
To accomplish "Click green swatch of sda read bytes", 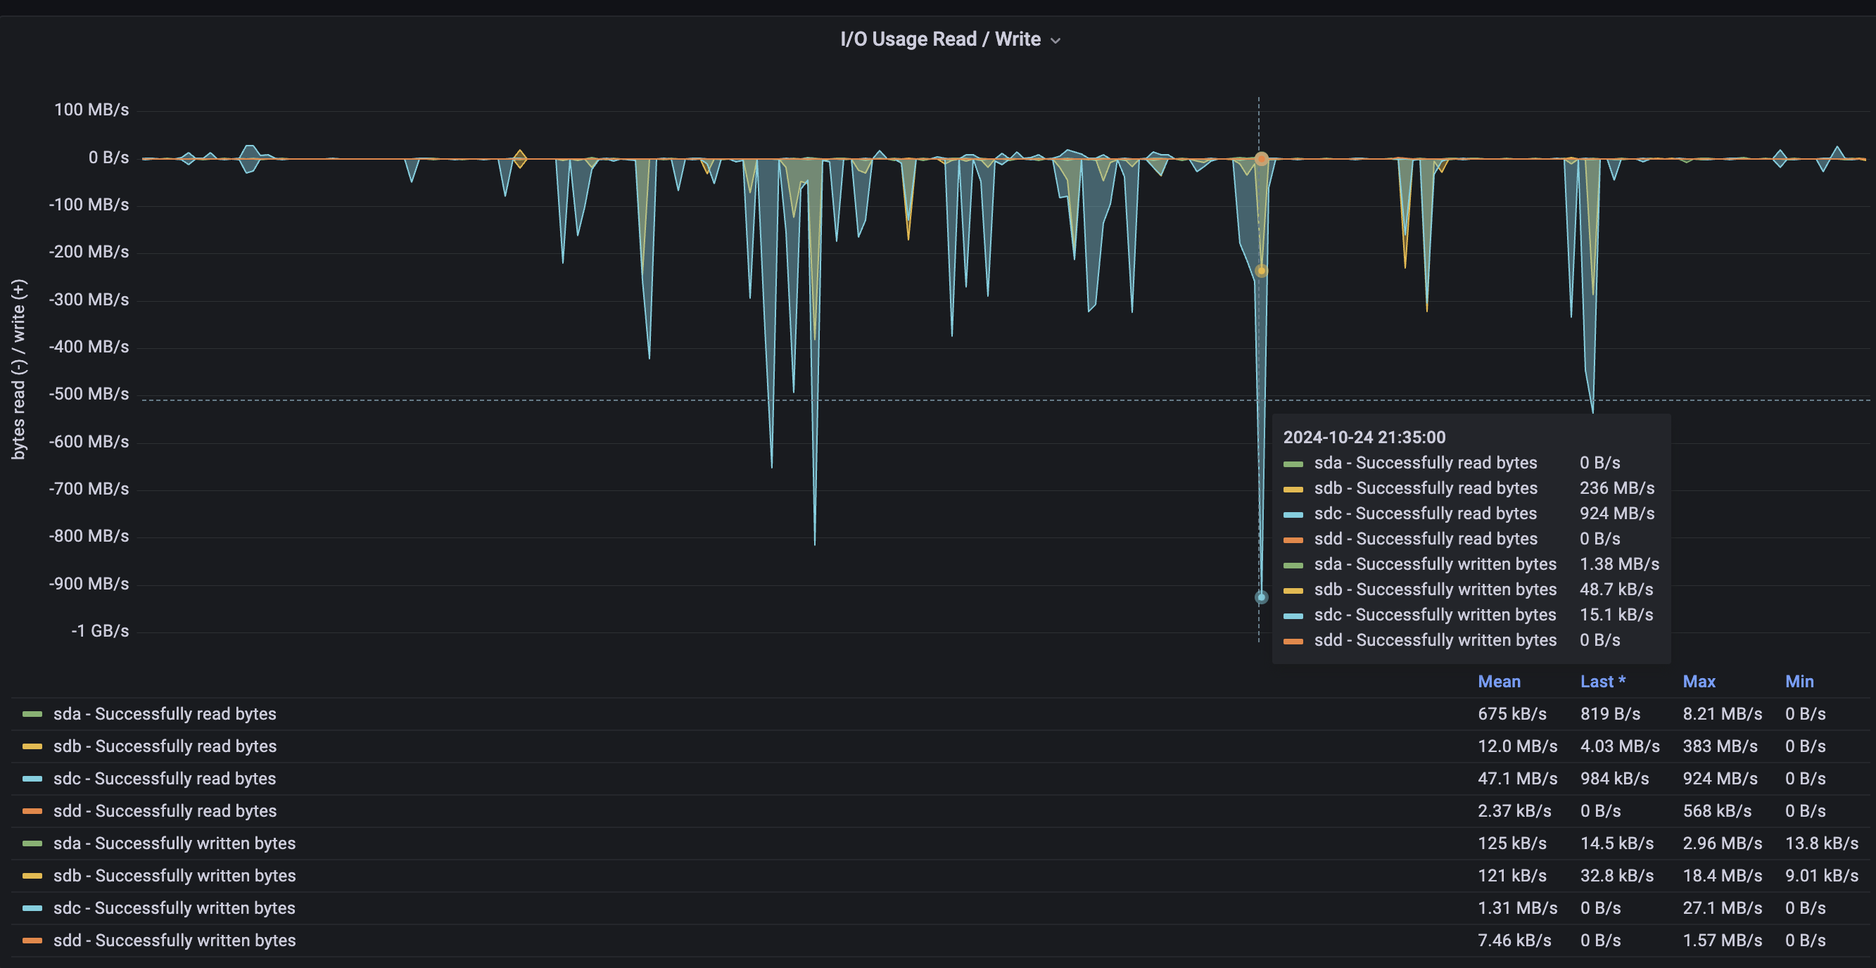I will pos(32,714).
